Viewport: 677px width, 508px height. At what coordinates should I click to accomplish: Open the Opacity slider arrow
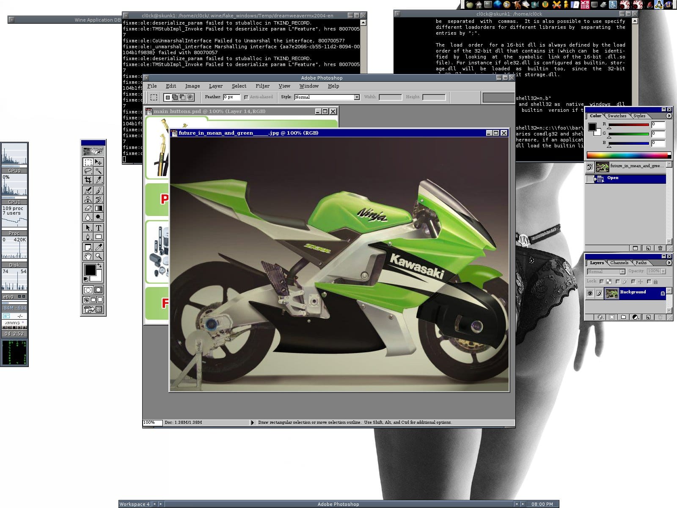663,271
